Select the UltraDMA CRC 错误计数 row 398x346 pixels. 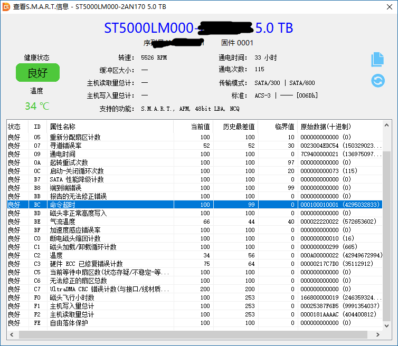[195, 289]
